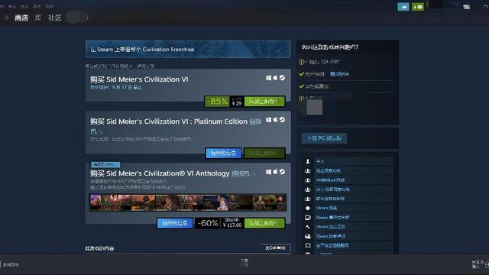
Task: Click the forward navigation arrow
Action: pos(6,18)
